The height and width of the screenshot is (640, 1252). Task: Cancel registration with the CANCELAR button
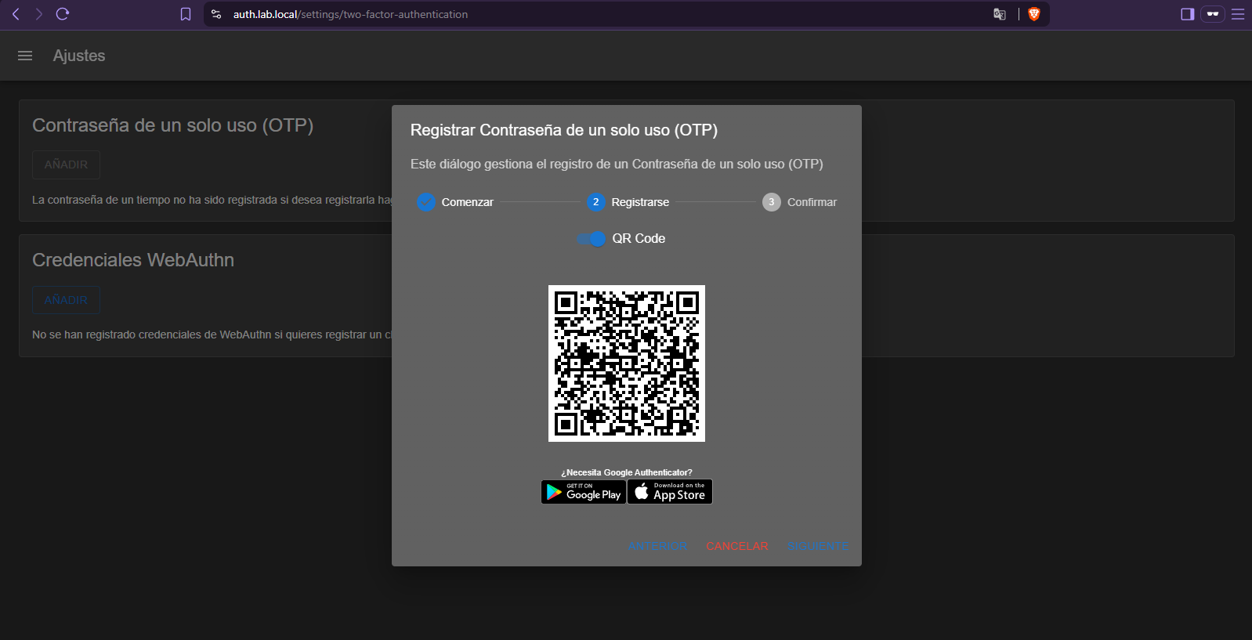click(737, 546)
